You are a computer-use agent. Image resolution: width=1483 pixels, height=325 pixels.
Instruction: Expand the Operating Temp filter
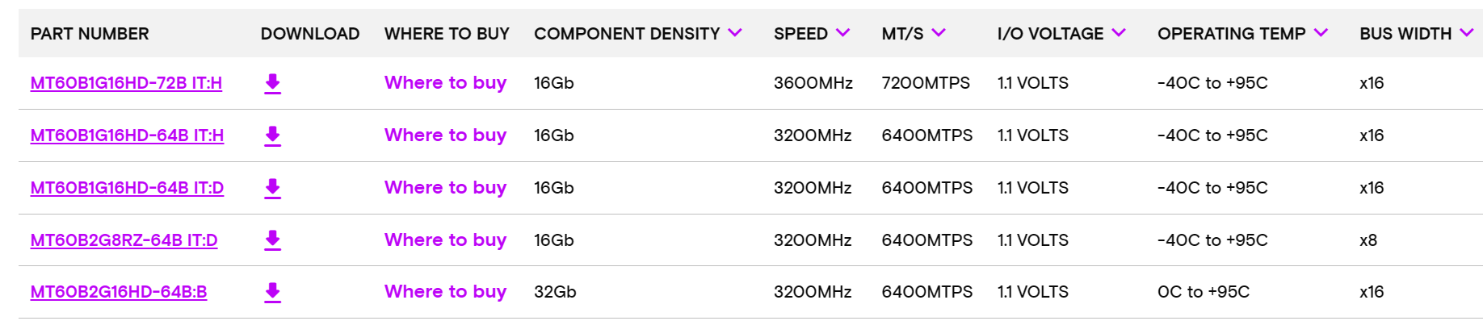1321,33
